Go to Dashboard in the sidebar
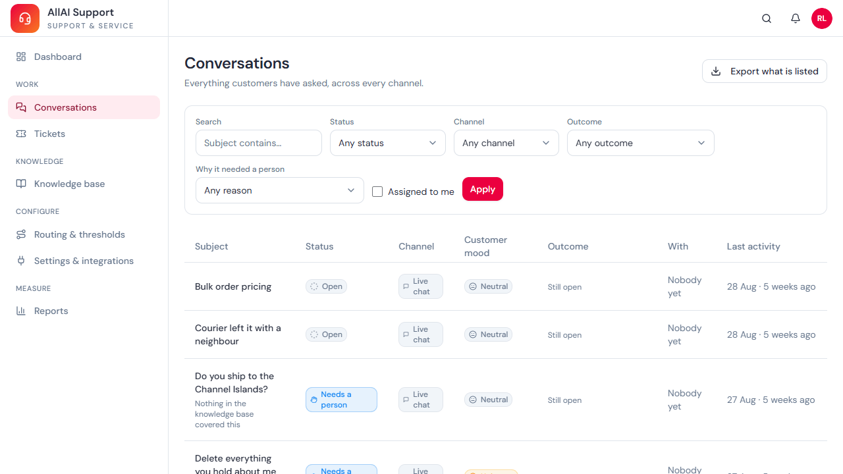 [84, 57]
